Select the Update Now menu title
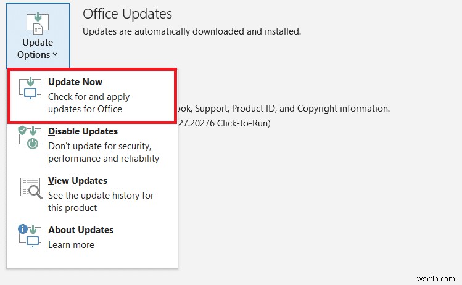Viewport: 462px width, 285px height. click(75, 82)
